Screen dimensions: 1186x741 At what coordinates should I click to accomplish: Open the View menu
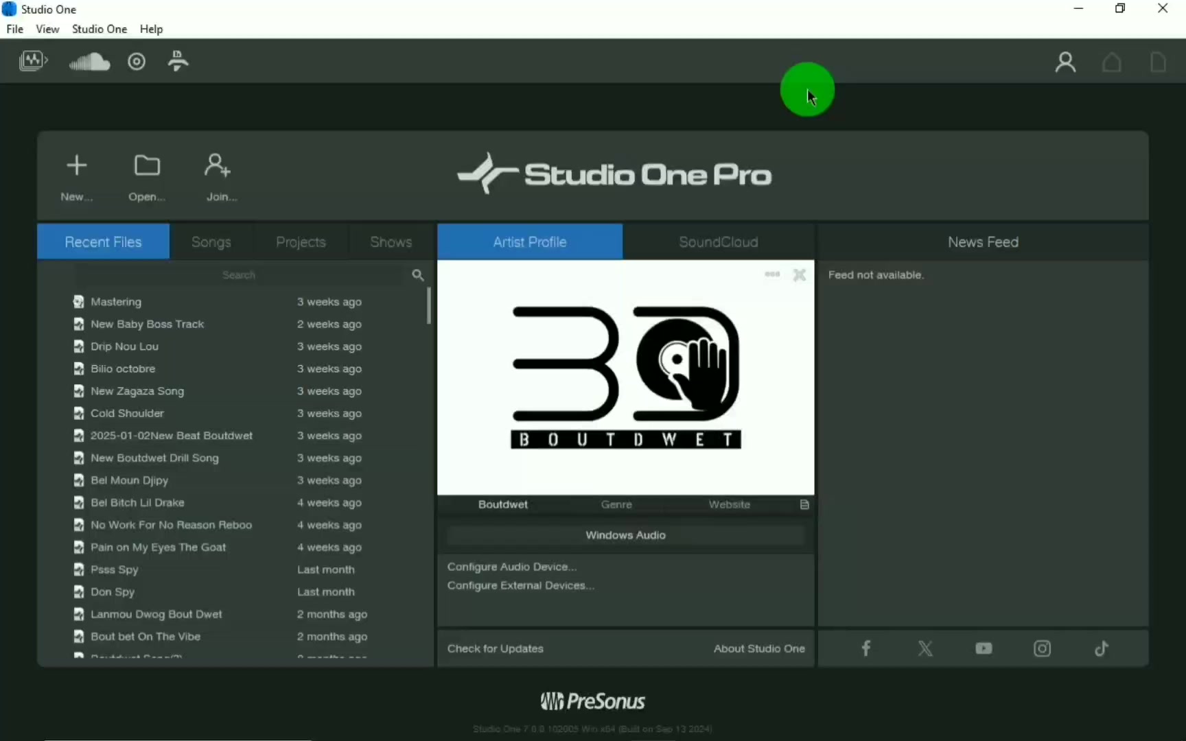(47, 29)
